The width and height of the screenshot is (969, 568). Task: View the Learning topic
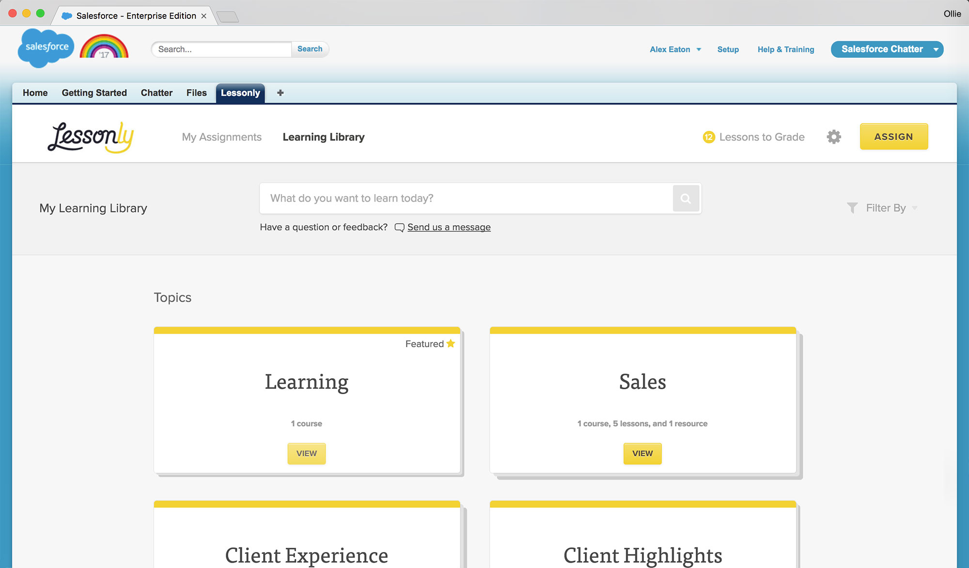click(x=307, y=454)
